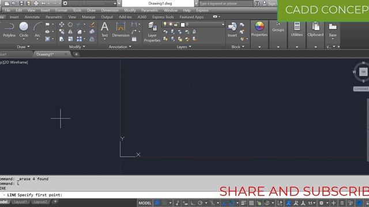Switch to the Annotate ribbon tab
This screenshot has height=207, width=369.
[32, 17]
